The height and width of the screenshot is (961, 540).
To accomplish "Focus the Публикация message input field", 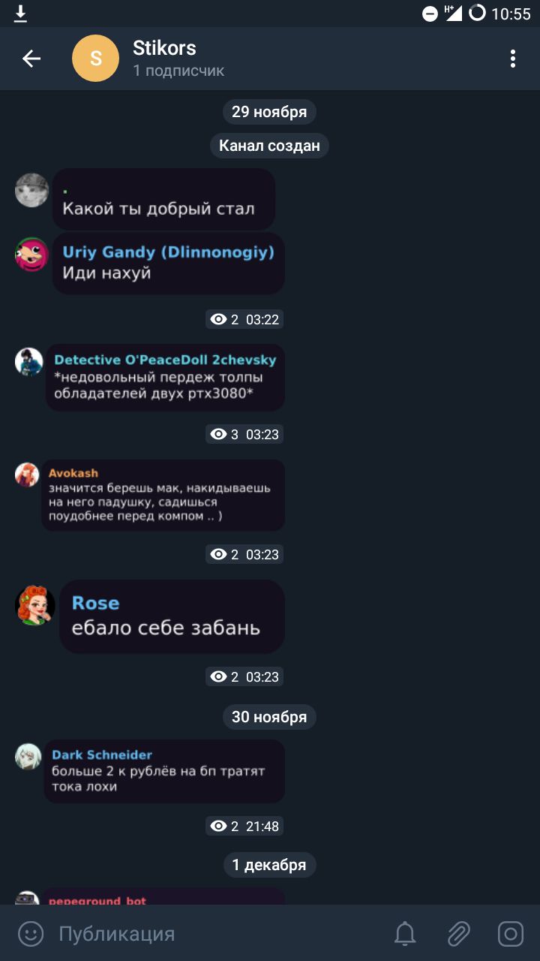I will tap(217, 934).
